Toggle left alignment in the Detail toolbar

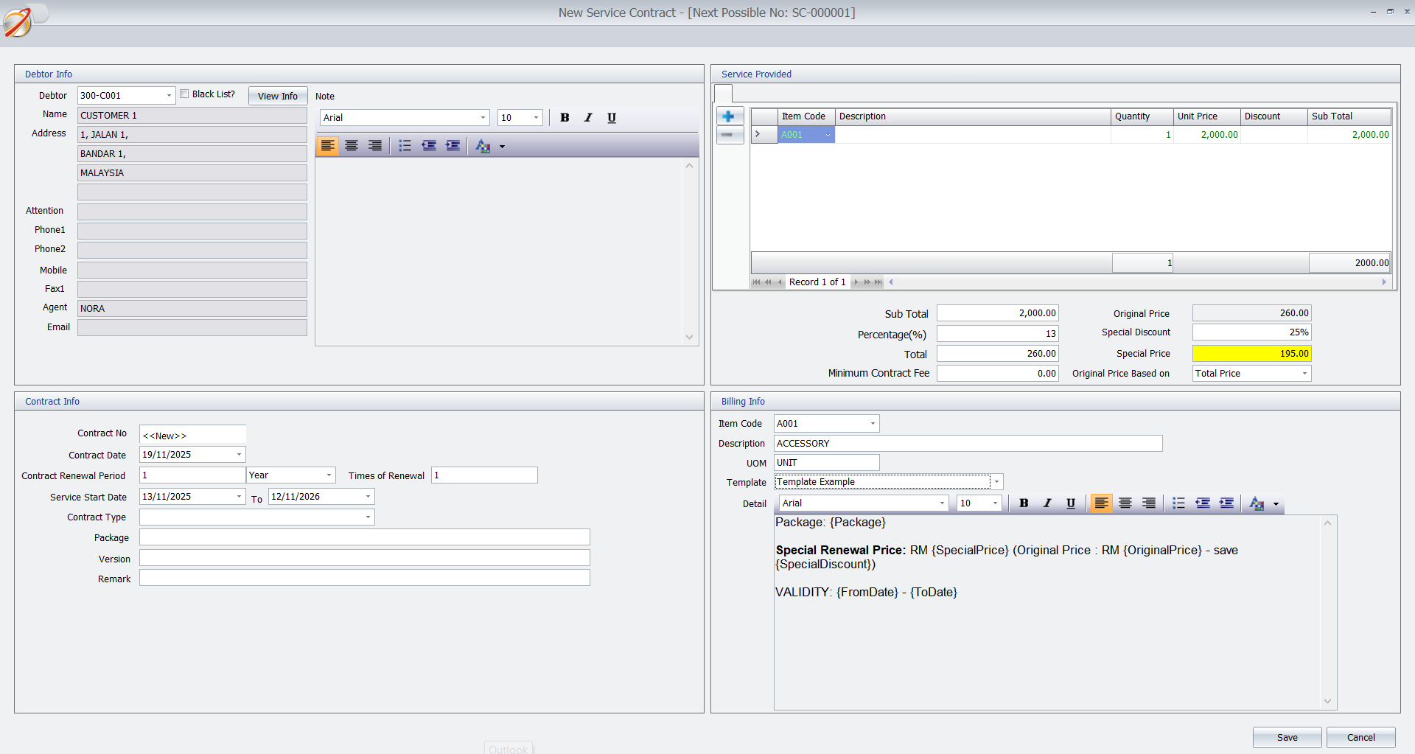(1101, 503)
